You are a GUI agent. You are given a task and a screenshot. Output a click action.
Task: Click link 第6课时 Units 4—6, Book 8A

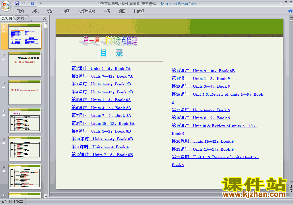(101, 108)
